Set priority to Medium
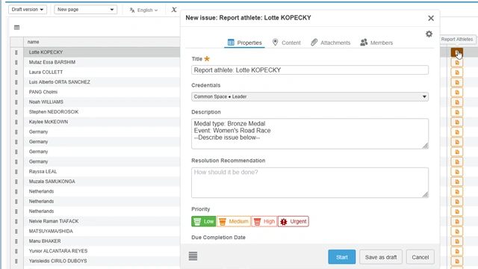478x269 pixels. point(234,221)
